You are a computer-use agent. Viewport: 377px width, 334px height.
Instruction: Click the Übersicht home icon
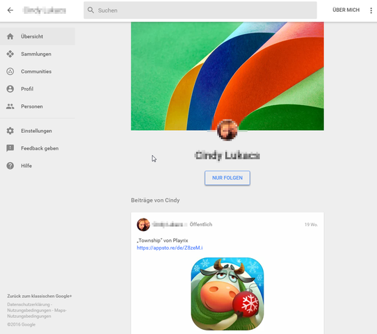point(10,36)
